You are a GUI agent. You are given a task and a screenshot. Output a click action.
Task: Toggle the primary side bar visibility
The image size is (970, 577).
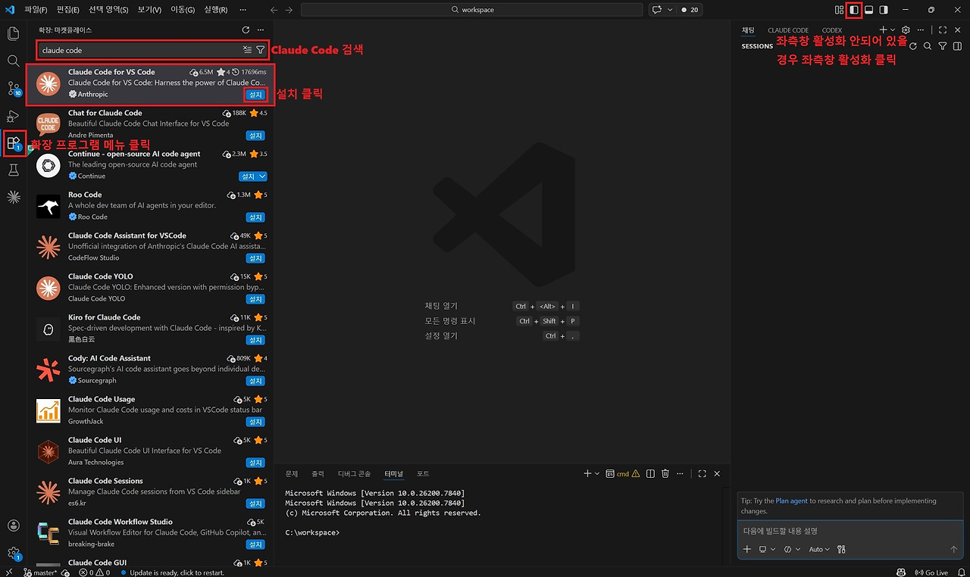point(854,10)
